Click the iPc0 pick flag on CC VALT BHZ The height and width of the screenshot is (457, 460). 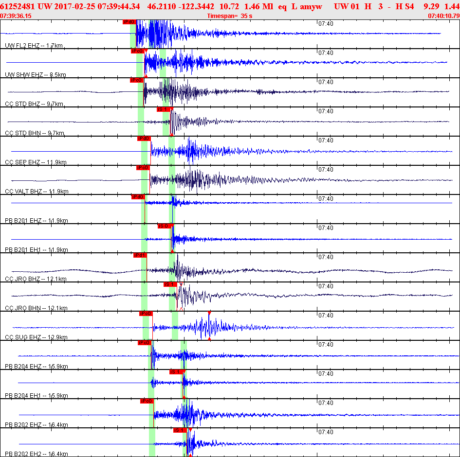pyautogui.click(x=143, y=168)
